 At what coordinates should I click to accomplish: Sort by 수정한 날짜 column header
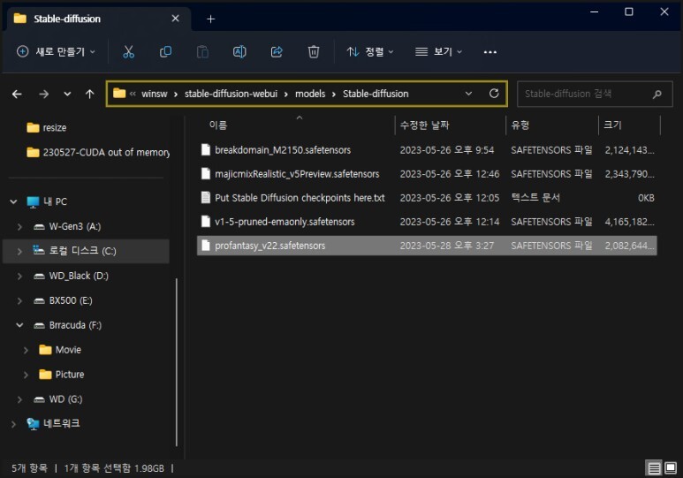(x=424, y=125)
